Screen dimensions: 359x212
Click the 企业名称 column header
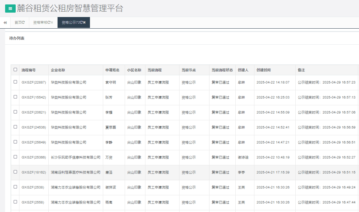click(x=58, y=70)
